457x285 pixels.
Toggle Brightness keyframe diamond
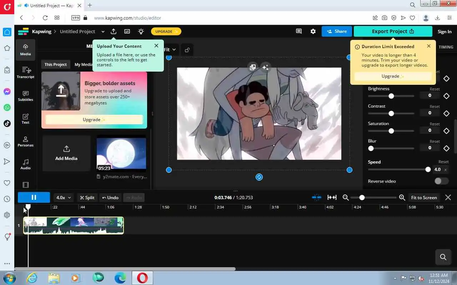point(446,96)
